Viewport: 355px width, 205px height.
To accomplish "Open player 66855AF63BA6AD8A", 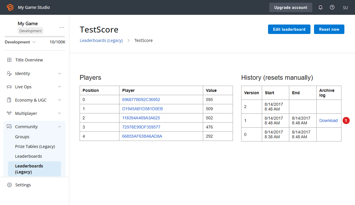I will click(x=142, y=136).
